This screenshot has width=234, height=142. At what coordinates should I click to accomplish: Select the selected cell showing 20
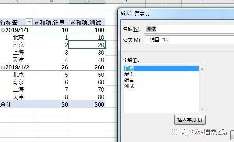(x=87, y=44)
